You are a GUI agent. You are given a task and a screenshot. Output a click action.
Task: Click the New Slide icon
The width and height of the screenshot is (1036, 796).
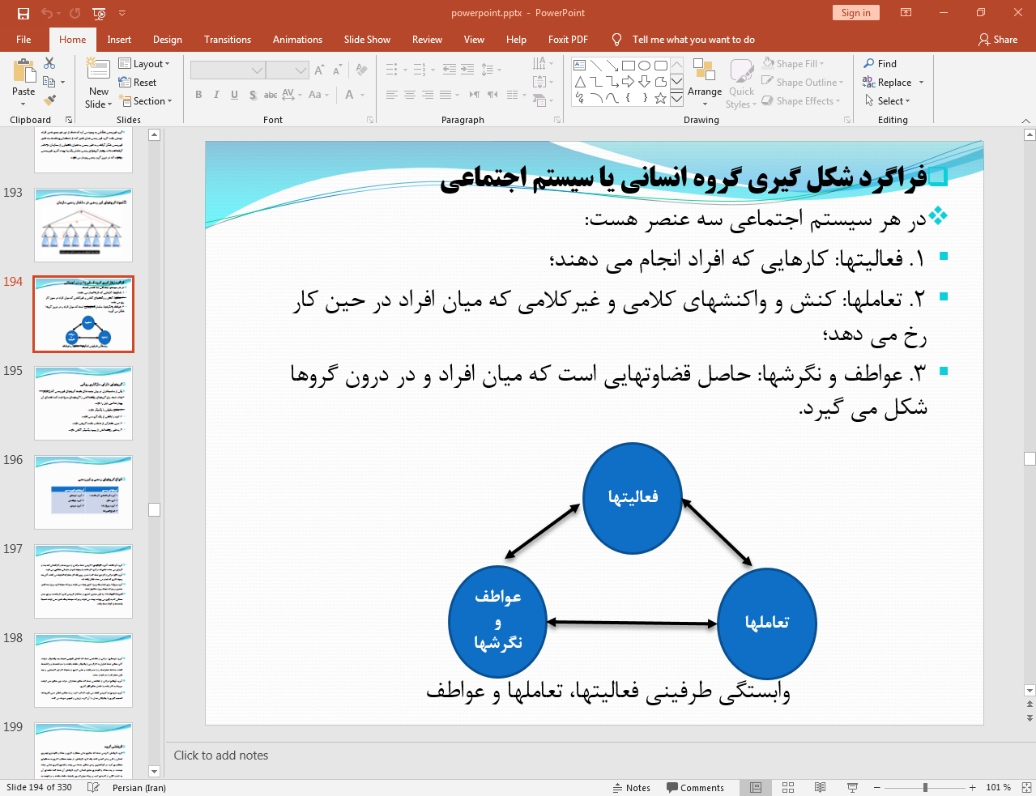point(98,70)
